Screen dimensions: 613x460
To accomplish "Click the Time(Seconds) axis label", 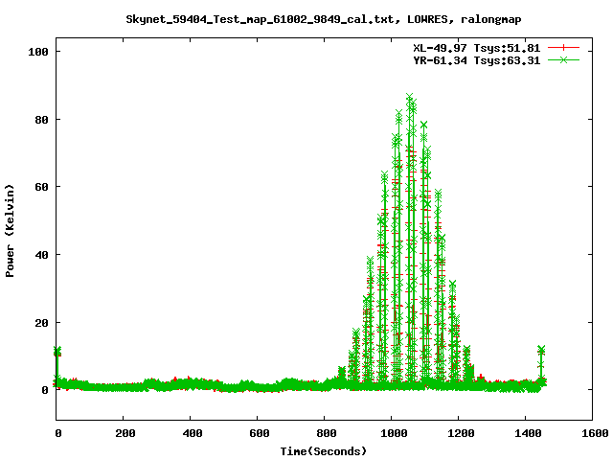I will 324,451.
